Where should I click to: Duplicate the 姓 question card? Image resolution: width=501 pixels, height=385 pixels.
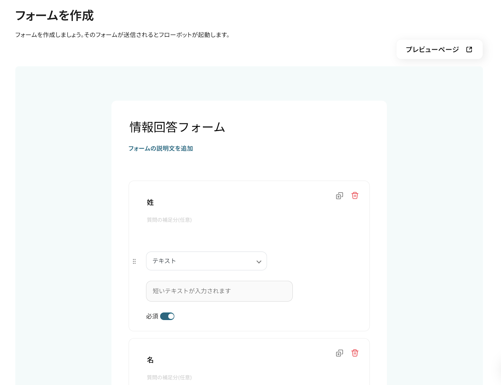click(339, 196)
